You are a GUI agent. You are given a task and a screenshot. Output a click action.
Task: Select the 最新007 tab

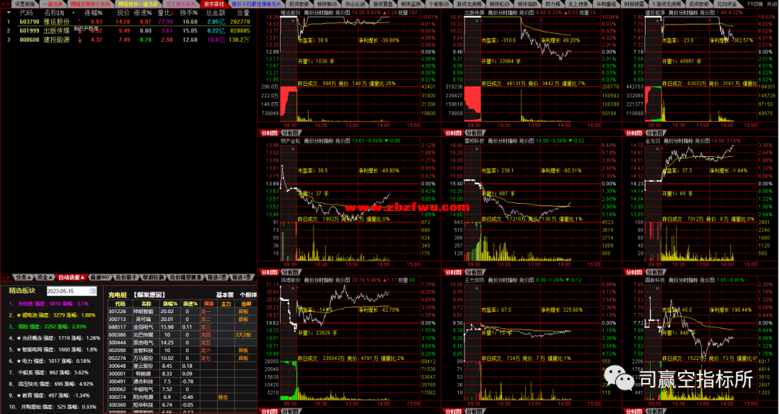tap(100, 277)
